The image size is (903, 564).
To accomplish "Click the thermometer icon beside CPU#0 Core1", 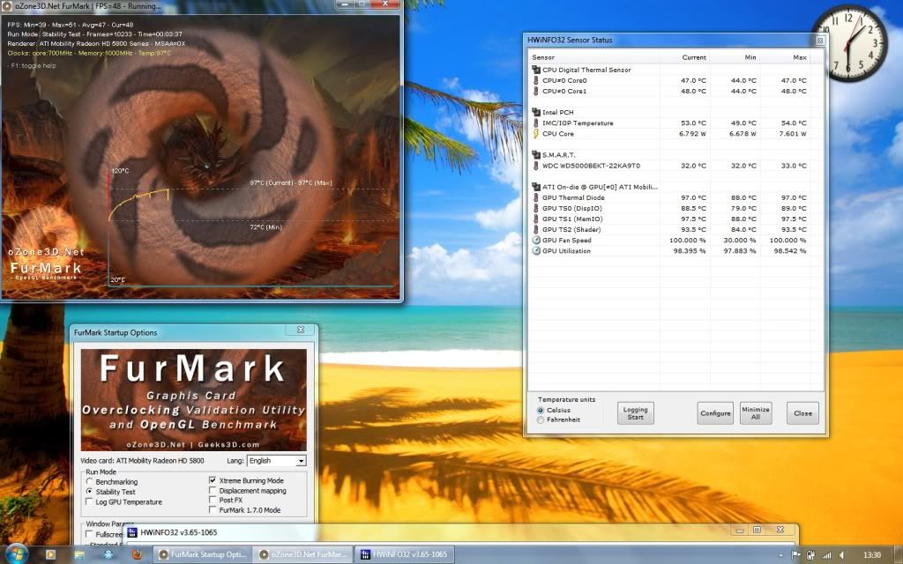I will (535, 91).
